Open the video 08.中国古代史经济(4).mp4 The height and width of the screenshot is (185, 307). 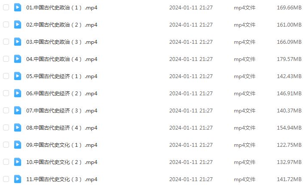(x=62, y=128)
